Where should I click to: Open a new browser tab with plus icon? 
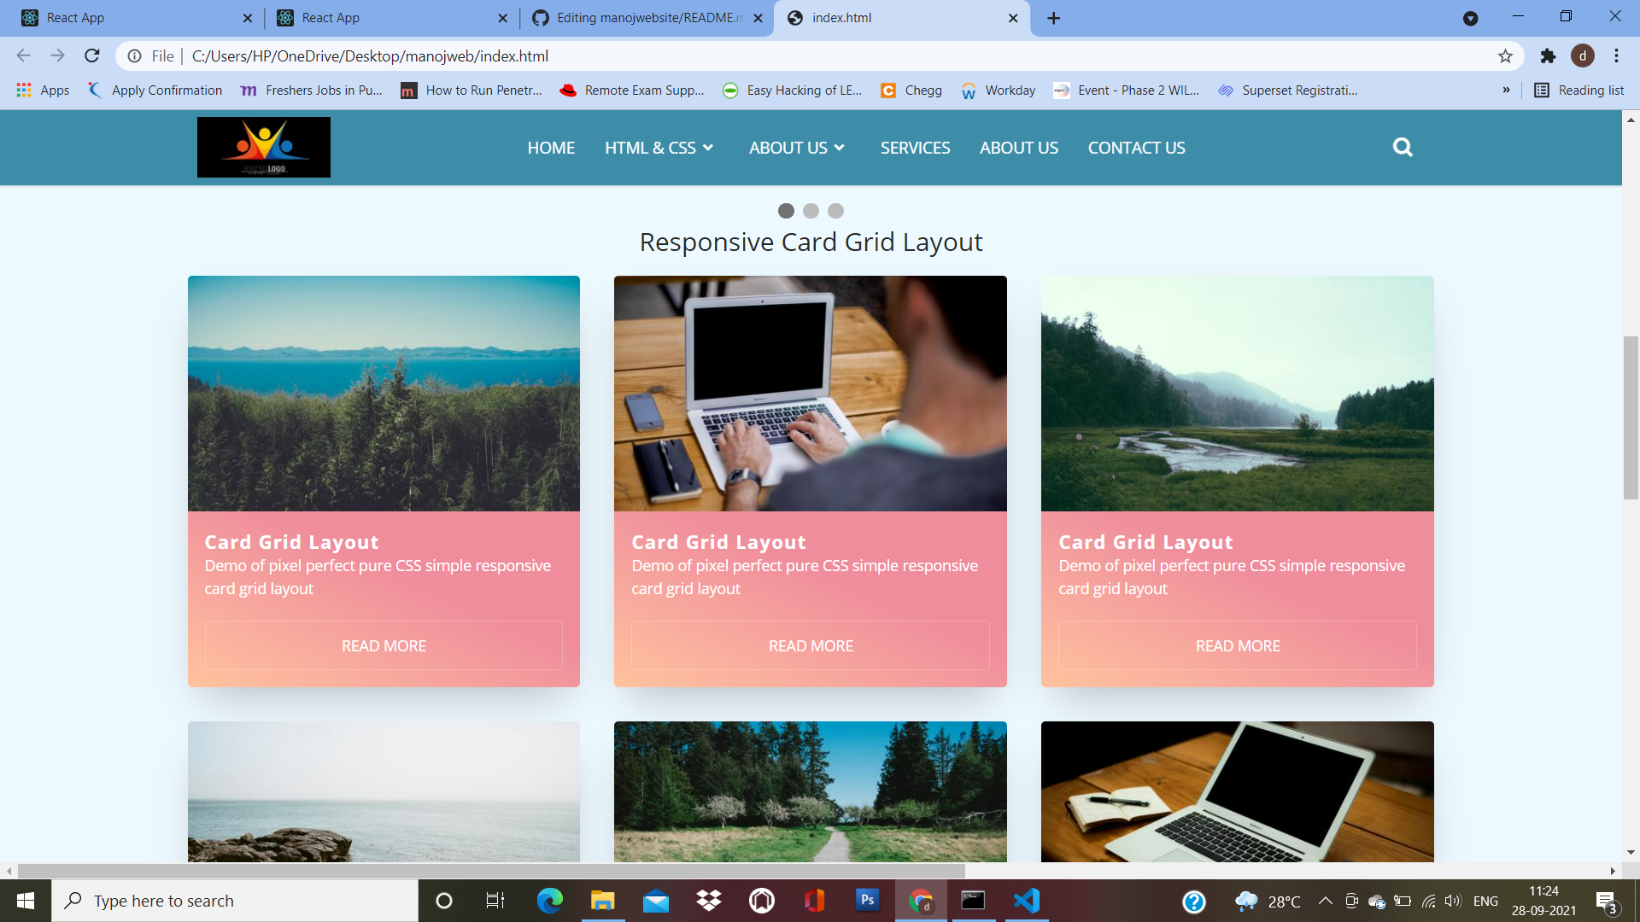point(1054,18)
